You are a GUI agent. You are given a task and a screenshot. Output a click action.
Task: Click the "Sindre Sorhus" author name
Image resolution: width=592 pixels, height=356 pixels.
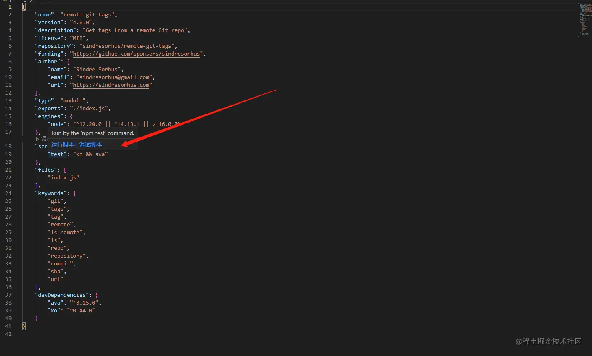pyautogui.click(x=97, y=70)
